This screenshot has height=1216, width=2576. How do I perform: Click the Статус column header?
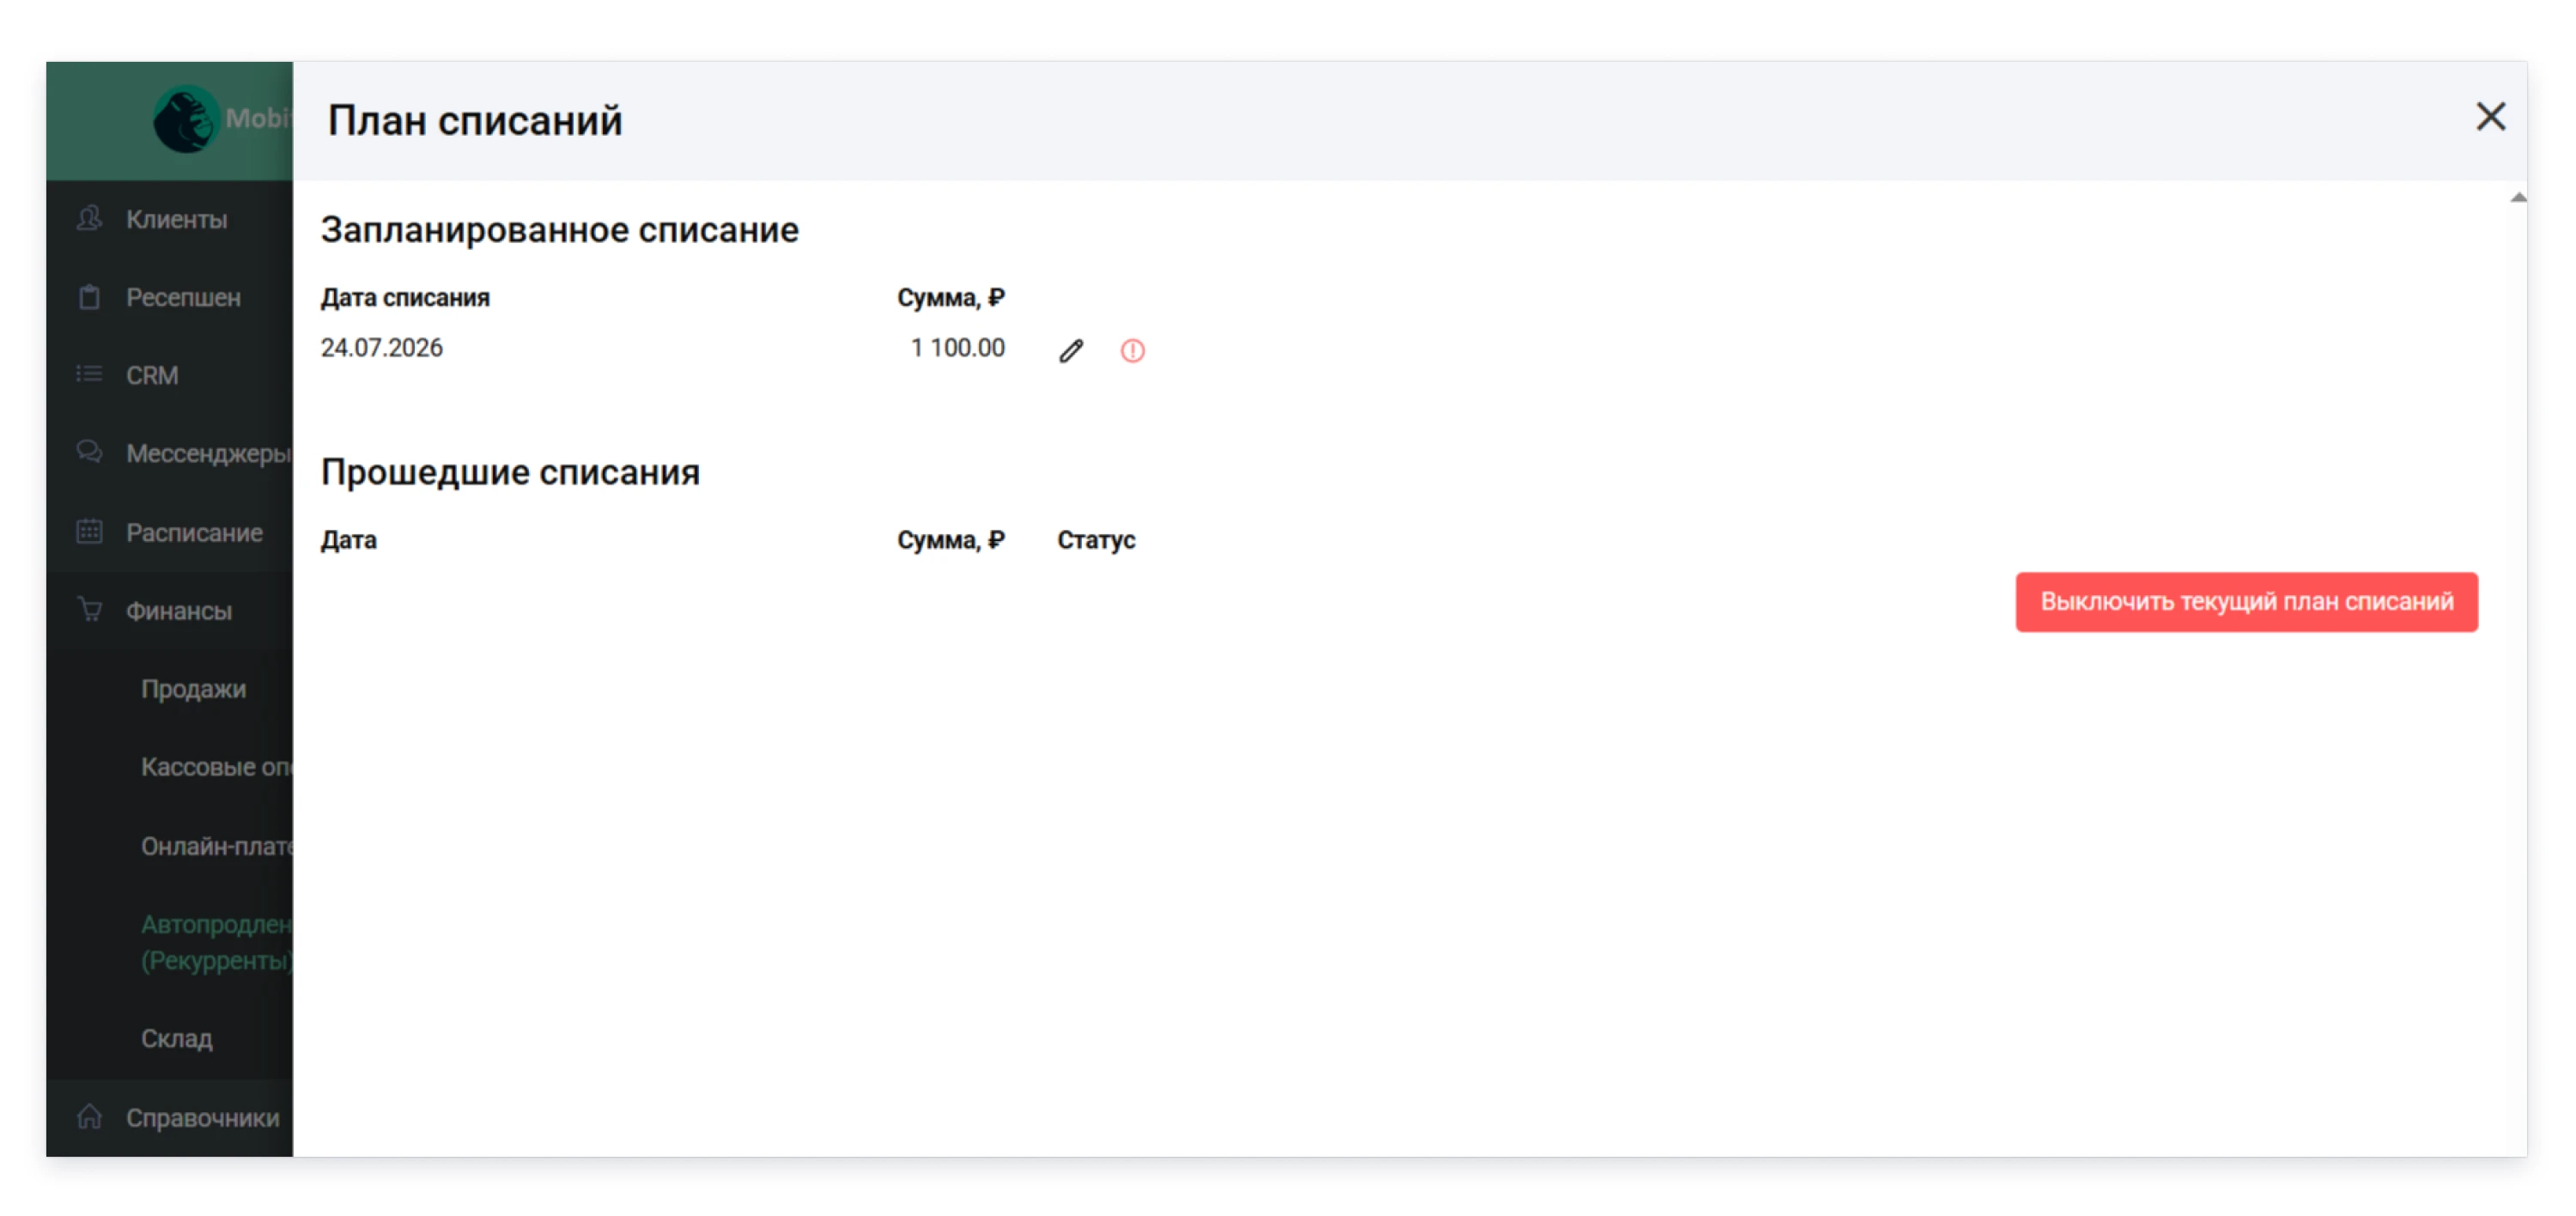click(1096, 540)
